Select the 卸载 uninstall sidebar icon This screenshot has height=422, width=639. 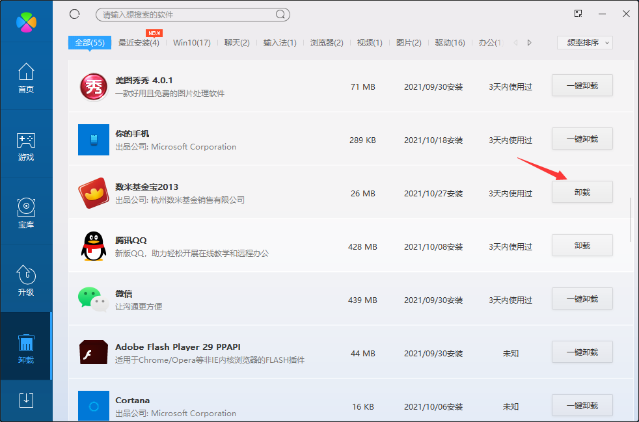point(26,348)
